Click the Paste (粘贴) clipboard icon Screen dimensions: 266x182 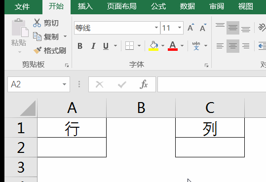[20, 28]
